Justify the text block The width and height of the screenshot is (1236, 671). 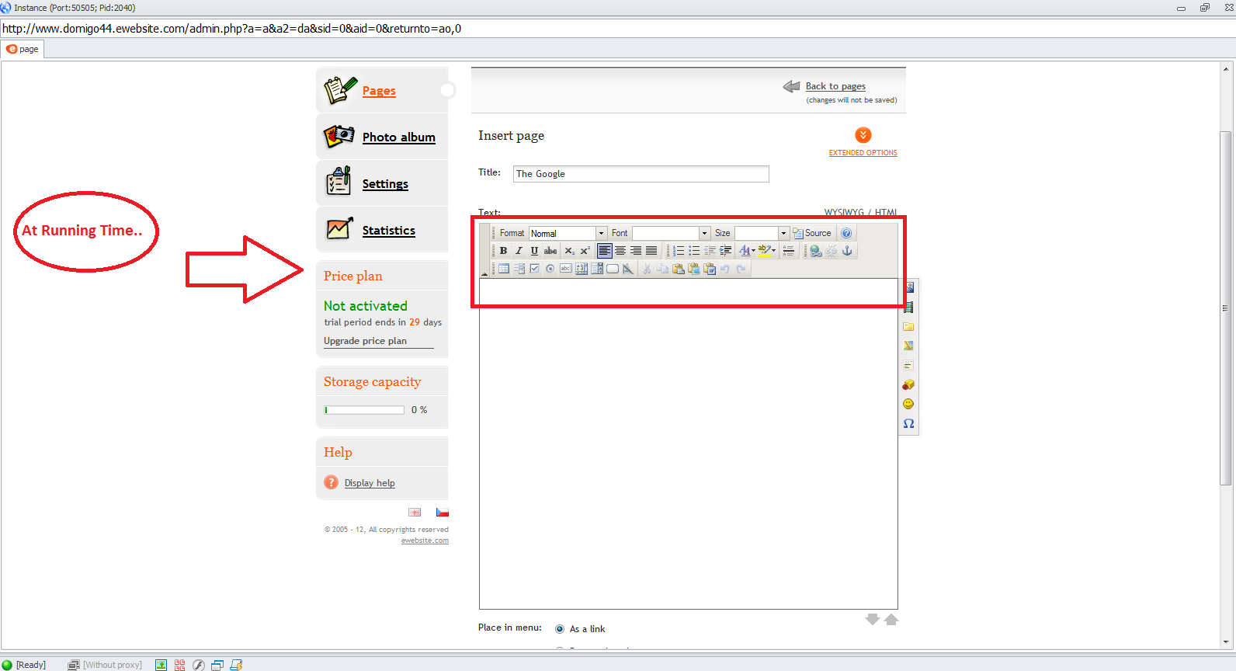click(651, 251)
